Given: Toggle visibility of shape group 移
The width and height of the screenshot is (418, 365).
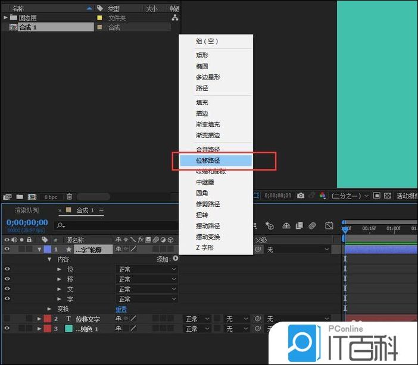Looking at the screenshot, I should [x=7, y=279].
